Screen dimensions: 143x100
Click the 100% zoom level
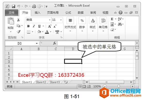click(97, 86)
